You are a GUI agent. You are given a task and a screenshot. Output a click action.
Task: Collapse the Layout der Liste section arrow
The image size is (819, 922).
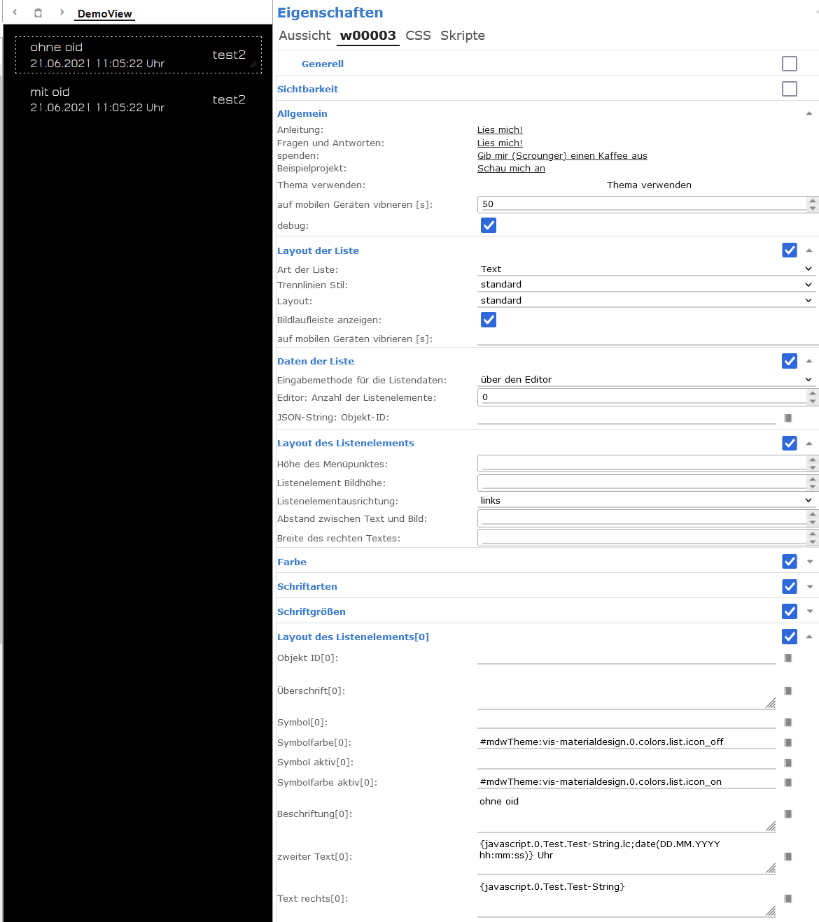[x=809, y=250]
